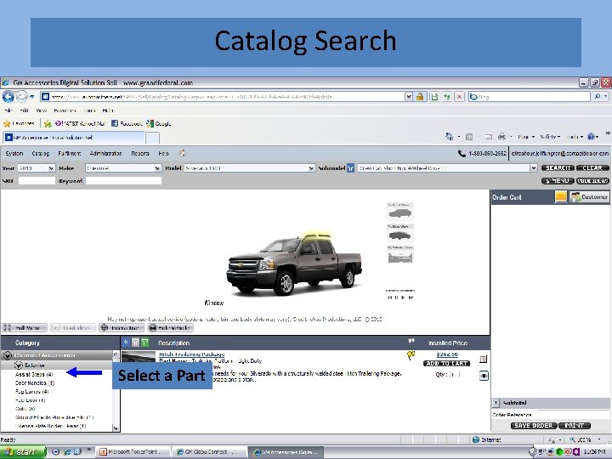The width and height of the screenshot is (612, 459).
Task: Click the search magnifier icon in Bing box
Action: (598, 96)
